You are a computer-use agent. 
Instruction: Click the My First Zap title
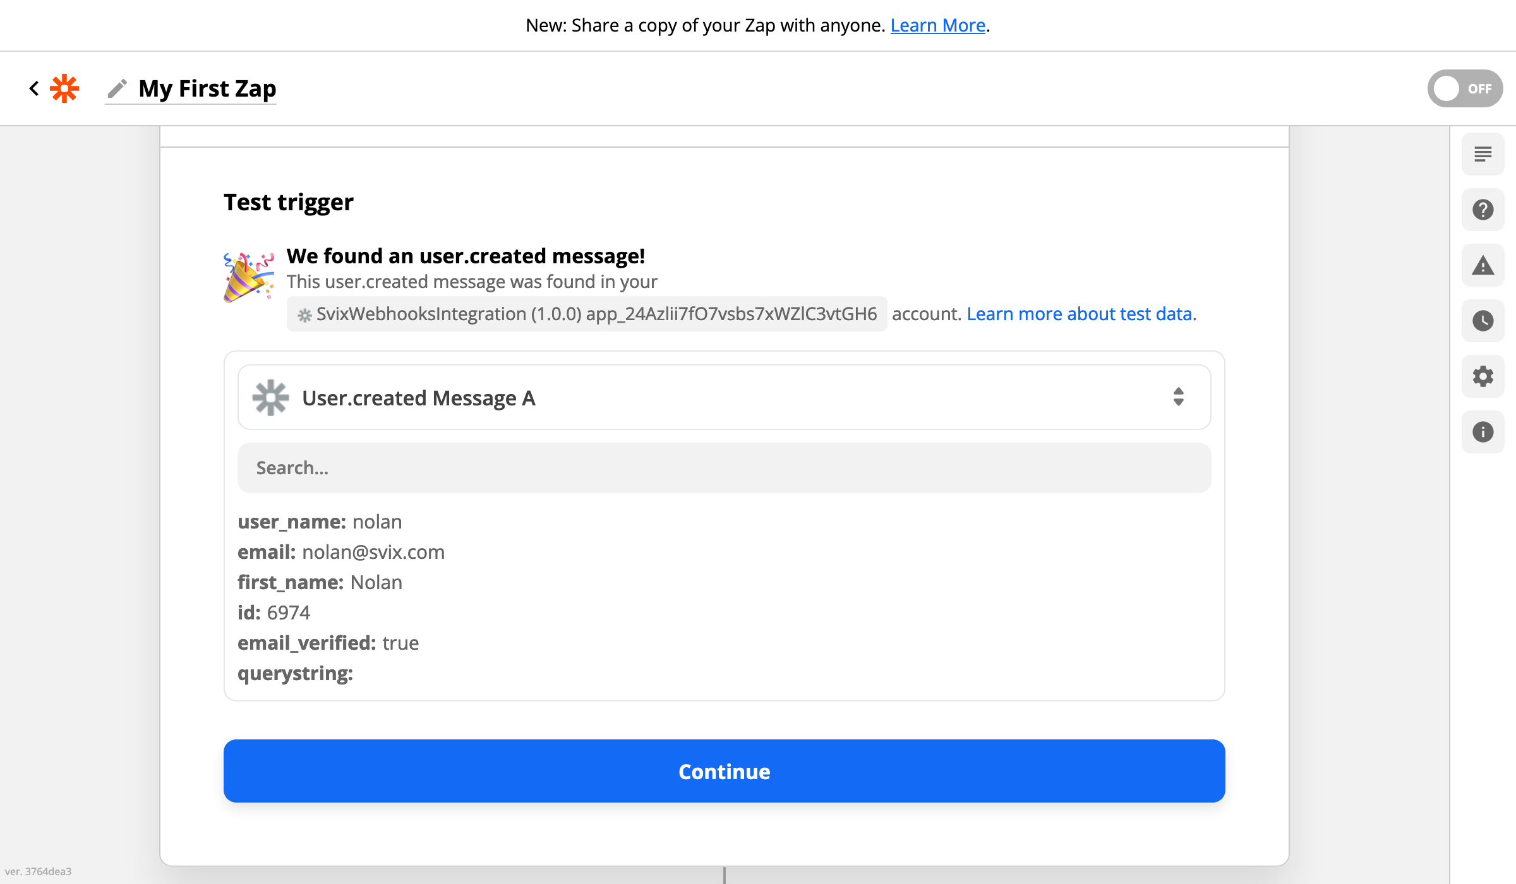207,88
